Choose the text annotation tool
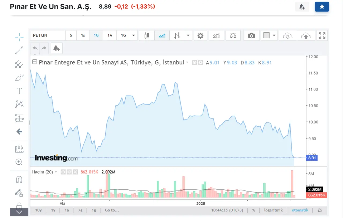Screen dimensions: 343x218 click(x=19, y=91)
